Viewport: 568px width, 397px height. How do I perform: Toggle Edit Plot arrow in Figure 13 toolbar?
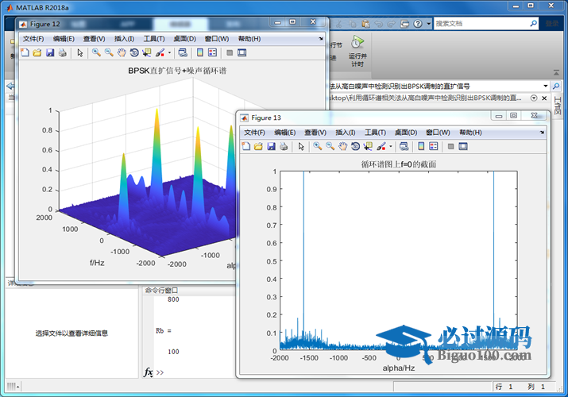[x=301, y=147]
